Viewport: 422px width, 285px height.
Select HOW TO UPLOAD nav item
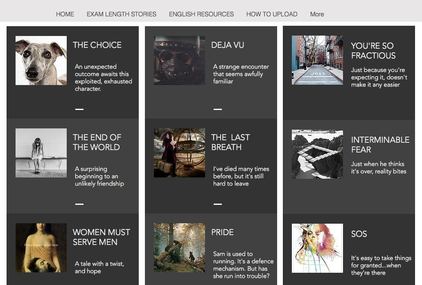[x=272, y=14]
